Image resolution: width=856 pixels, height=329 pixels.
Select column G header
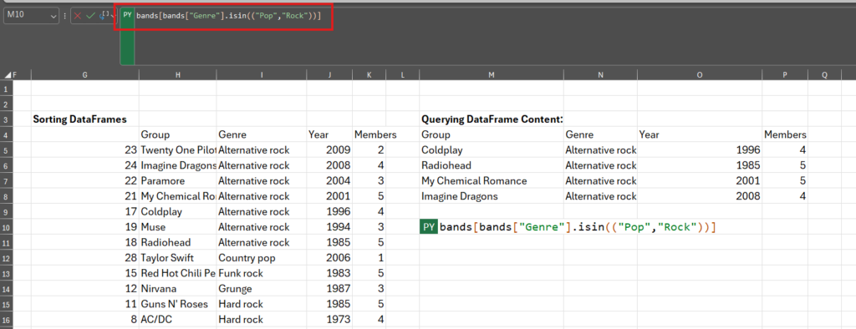coord(84,75)
